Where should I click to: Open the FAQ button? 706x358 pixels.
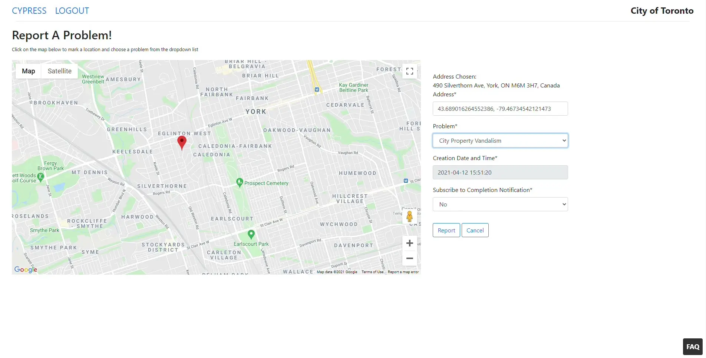pyautogui.click(x=693, y=347)
